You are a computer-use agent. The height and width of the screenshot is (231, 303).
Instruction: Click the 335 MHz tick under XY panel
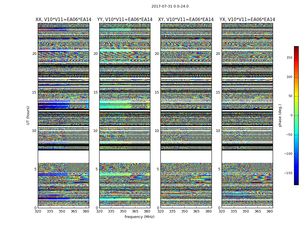pos(172,211)
